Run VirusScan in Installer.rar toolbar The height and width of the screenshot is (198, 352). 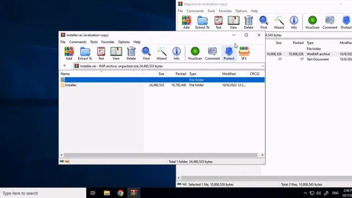click(195, 53)
